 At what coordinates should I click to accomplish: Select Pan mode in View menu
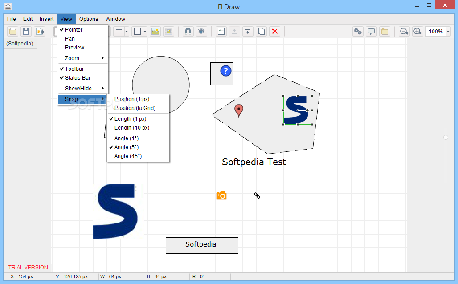coord(83,39)
